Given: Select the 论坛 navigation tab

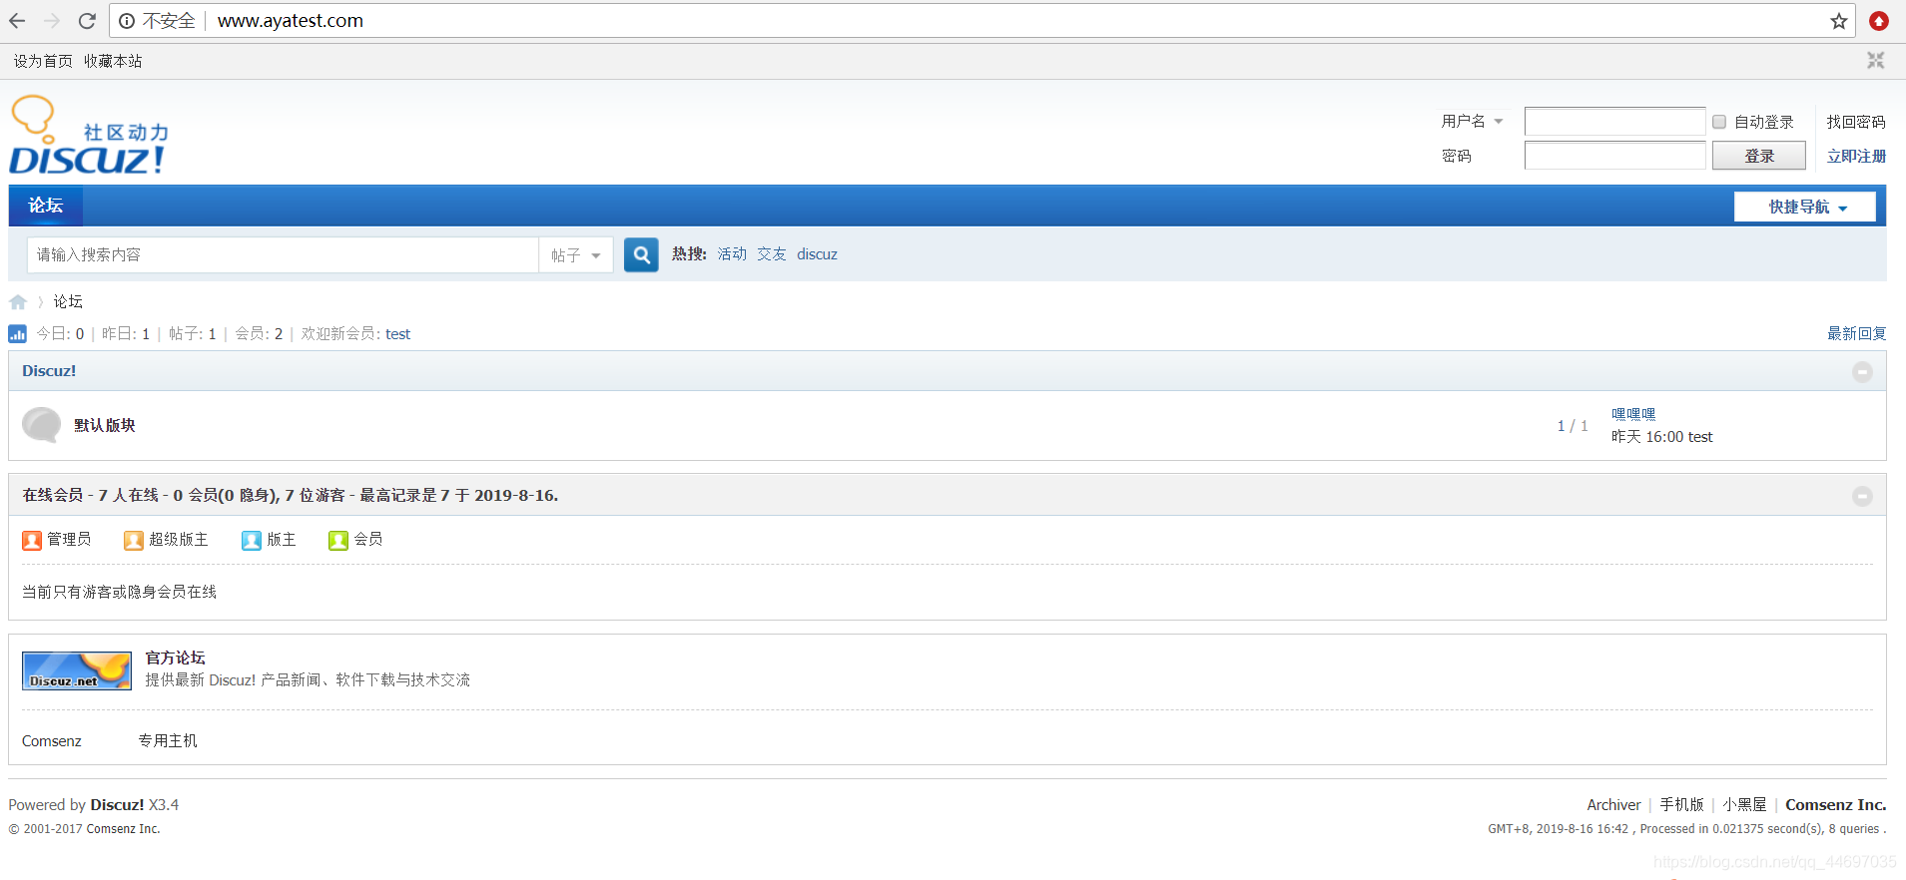Looking at the screenshot, I should tap(46, 206).
